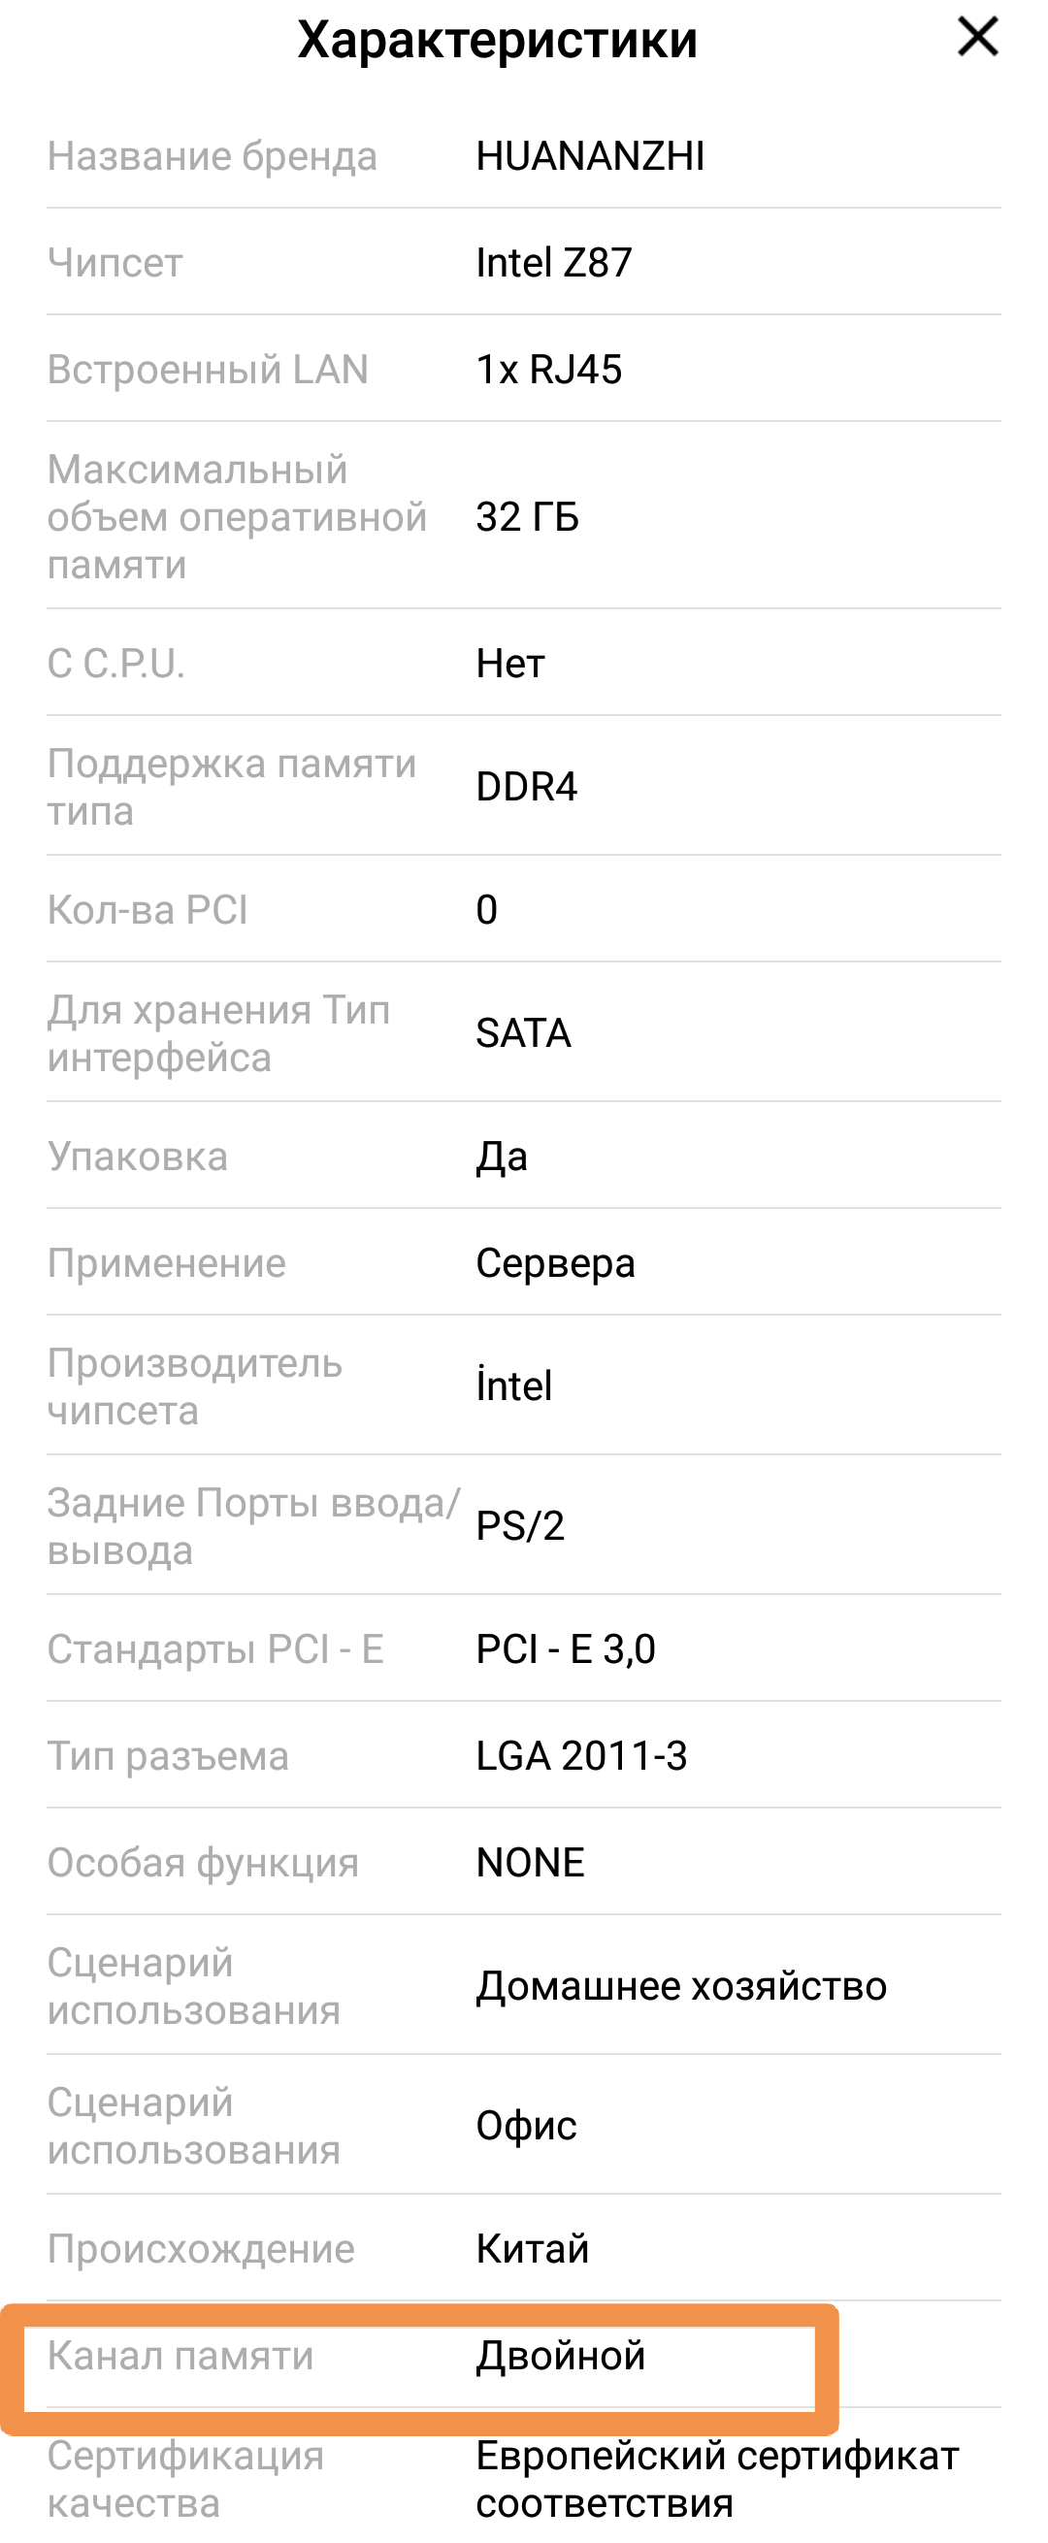Tap the DDR4 memory type value

point(526,787)
